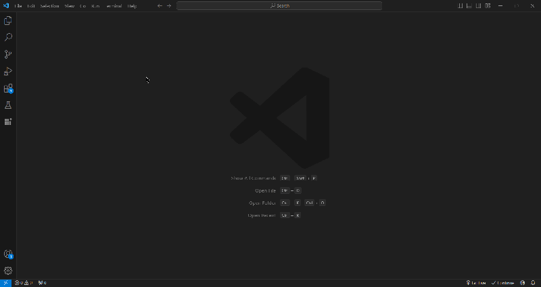Open the Terminal menu
Screen dimensions: 541x287
point(114,6)
